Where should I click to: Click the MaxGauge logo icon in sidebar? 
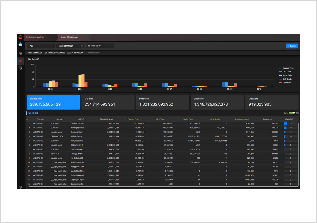[x=20, y=37]
